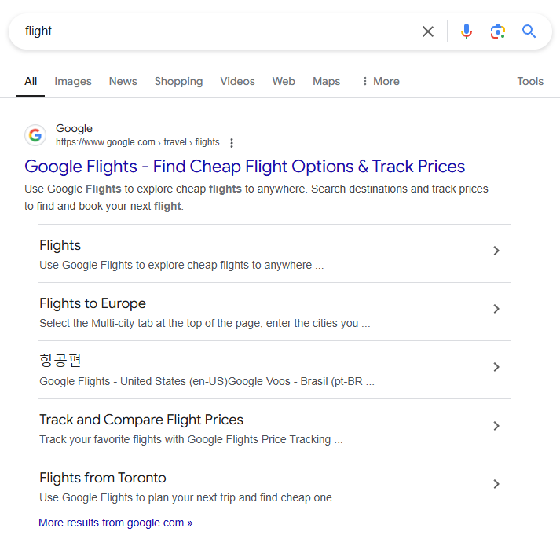Open three-dot options beside result URL
The width and height of the screenshot is (560, 543).
point(231,143)
